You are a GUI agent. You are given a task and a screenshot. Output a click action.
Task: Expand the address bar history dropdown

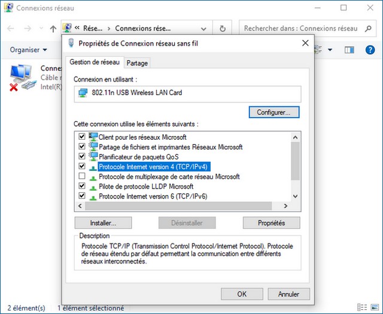[203, 29]
